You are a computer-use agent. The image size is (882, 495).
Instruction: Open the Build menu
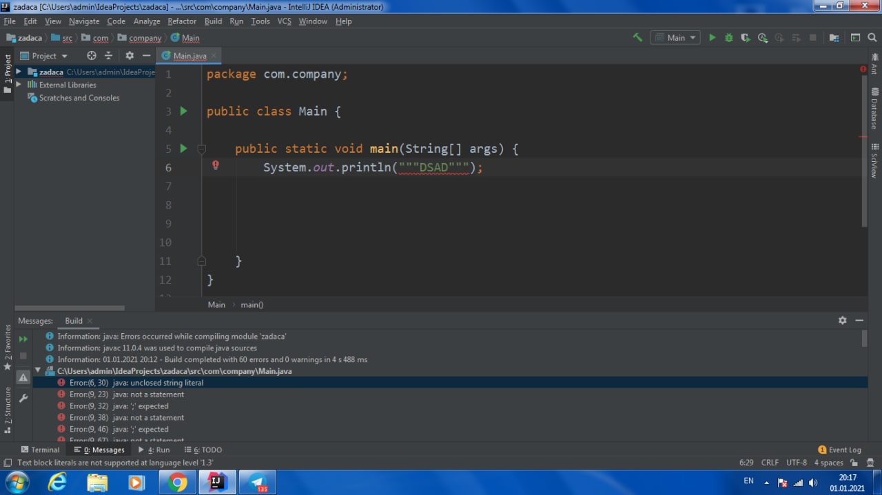pos(214,21)
